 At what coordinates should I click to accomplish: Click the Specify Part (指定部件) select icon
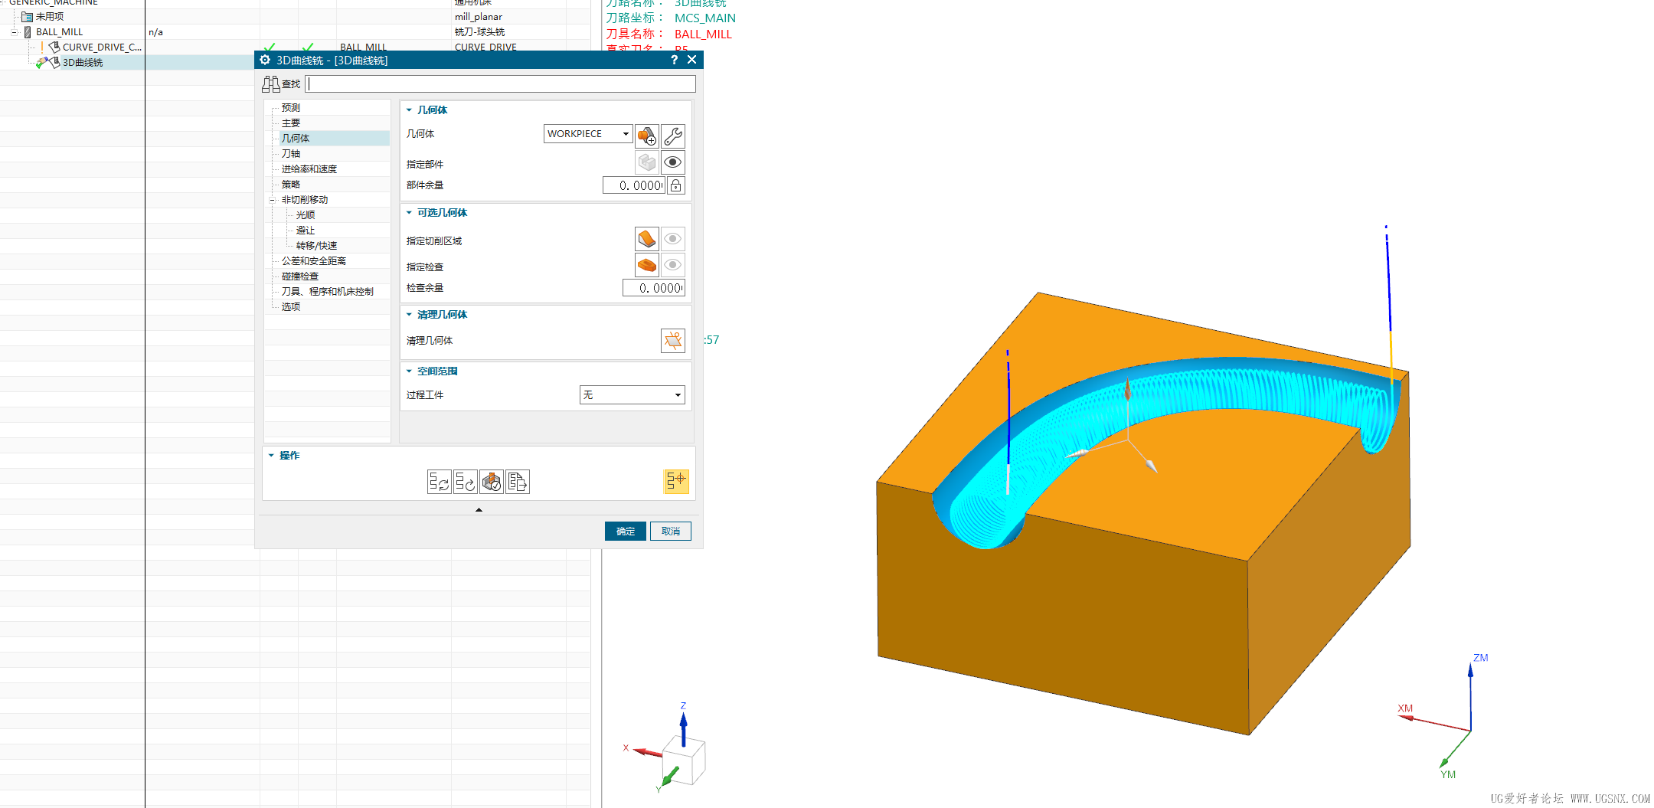647,162
